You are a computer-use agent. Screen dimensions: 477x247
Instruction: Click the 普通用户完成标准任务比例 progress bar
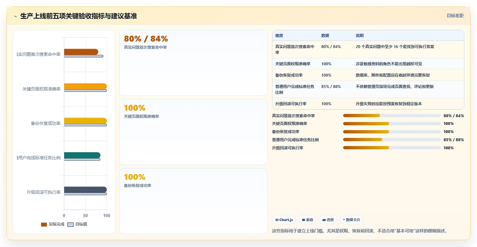[392, 140]
